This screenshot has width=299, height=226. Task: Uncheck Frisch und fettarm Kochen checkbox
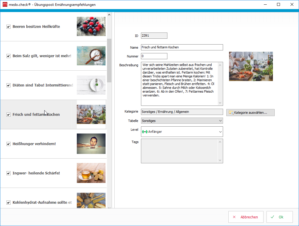9,115
